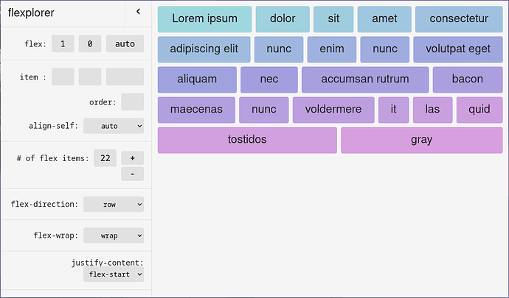Select the tostidos flex item
509x298 pixels.
[x=247, y=140]
